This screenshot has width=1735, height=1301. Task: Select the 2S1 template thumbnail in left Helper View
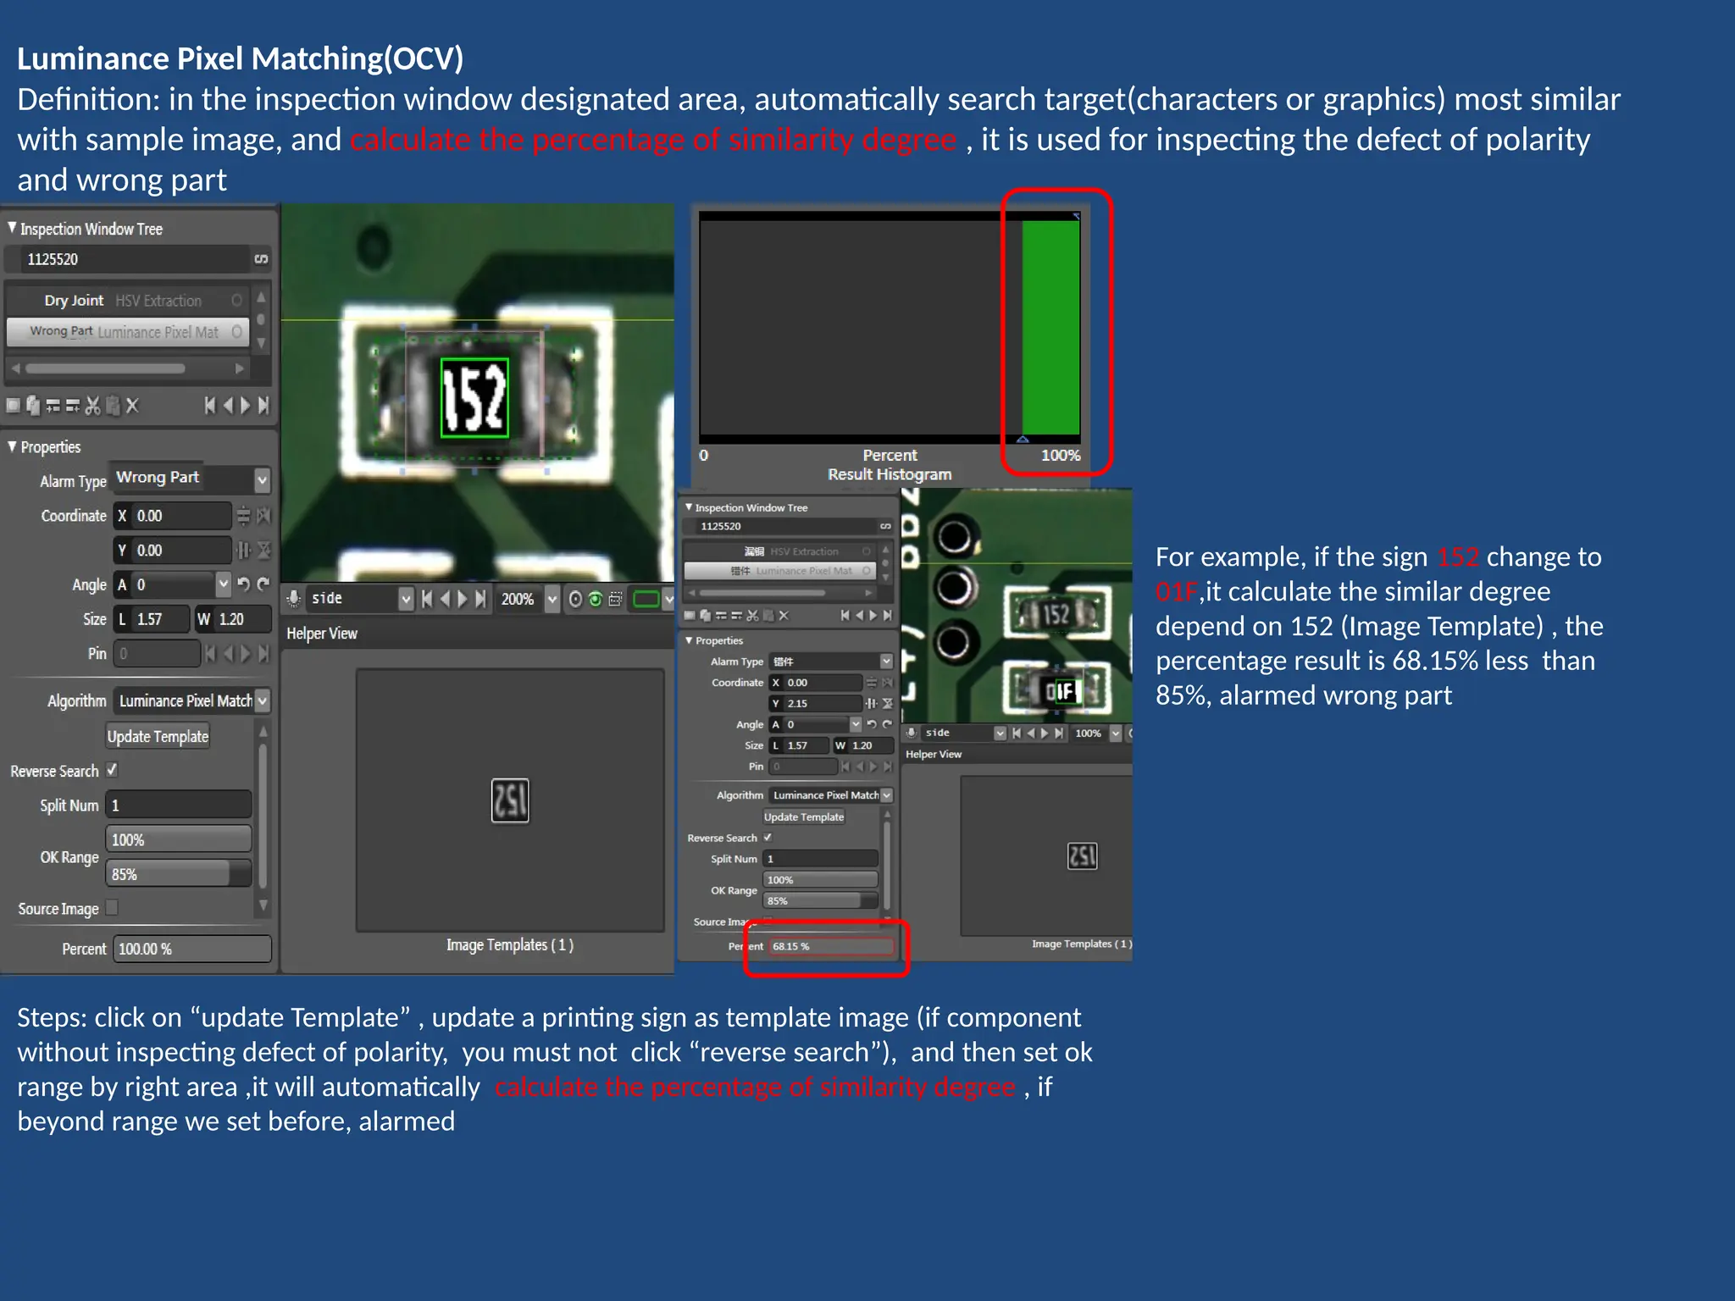tap(510, 800)
